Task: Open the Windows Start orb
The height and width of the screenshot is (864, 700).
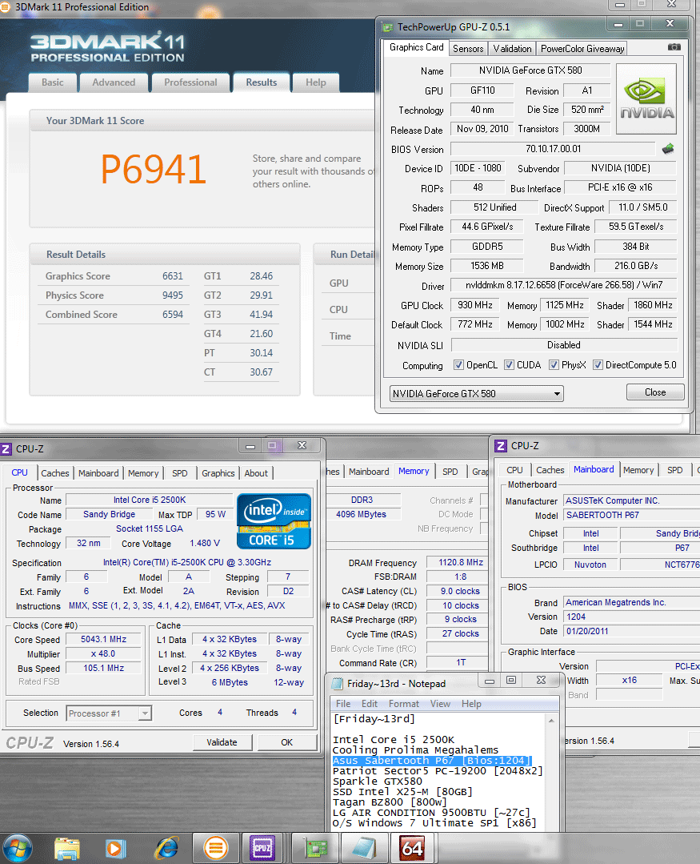Action: pyautogui.click(x=18, y=849)
